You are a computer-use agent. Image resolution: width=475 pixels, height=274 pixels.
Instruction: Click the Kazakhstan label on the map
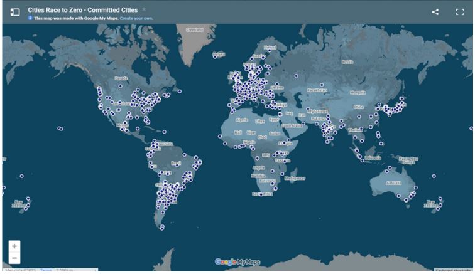coord(317,90)
